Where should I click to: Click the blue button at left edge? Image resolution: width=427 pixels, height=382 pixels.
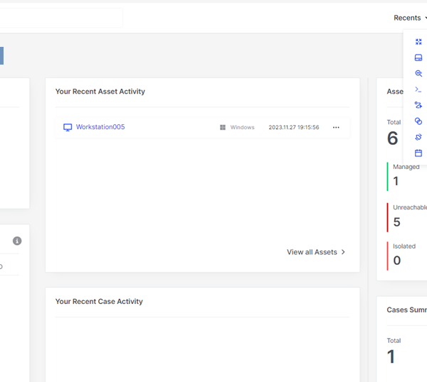coord(1,55)
